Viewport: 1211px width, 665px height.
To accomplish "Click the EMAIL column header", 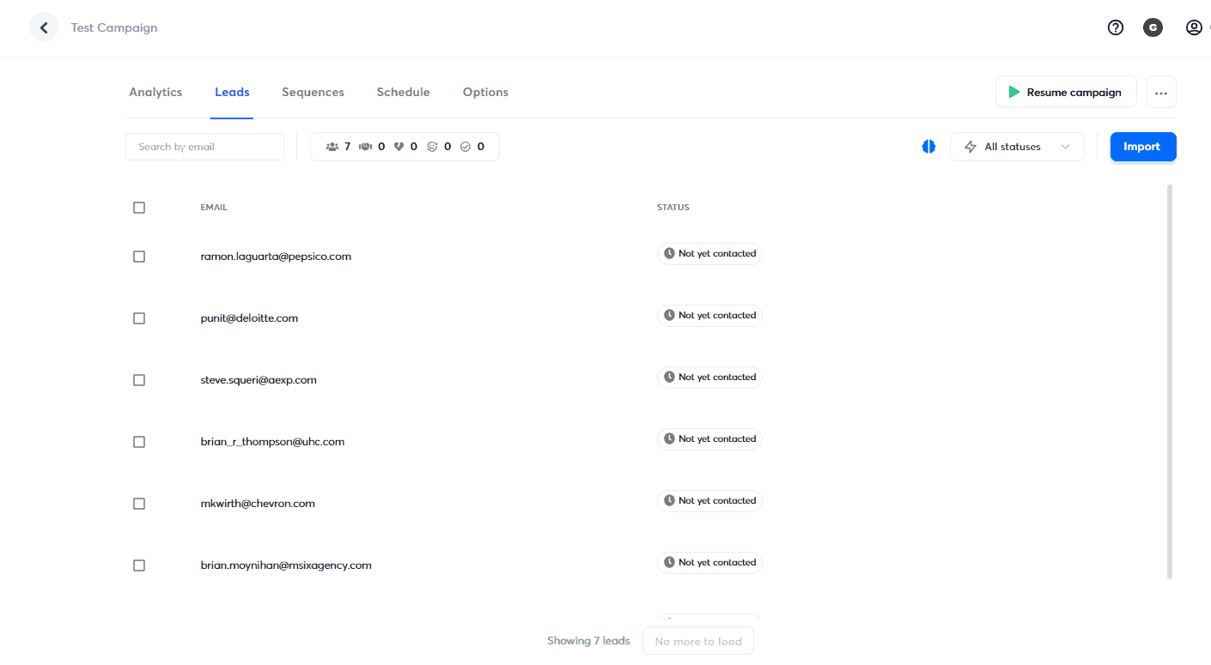I will pos(214,208).
